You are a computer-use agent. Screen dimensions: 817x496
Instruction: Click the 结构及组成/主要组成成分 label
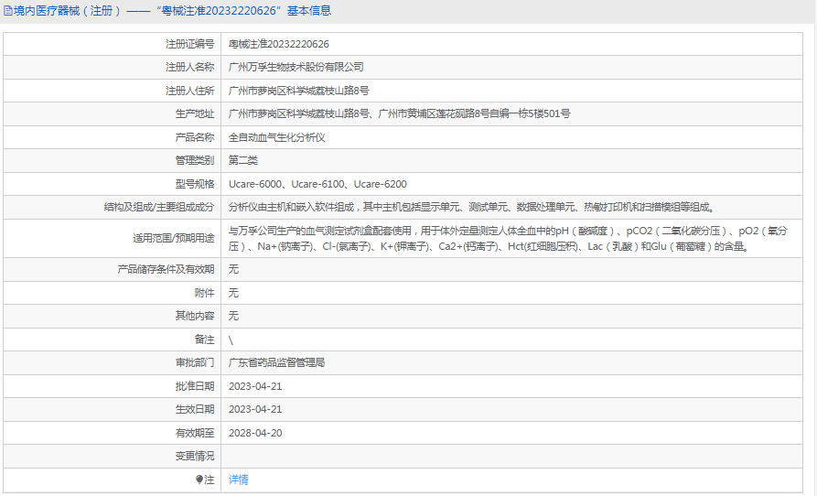(x=159, y=208)
